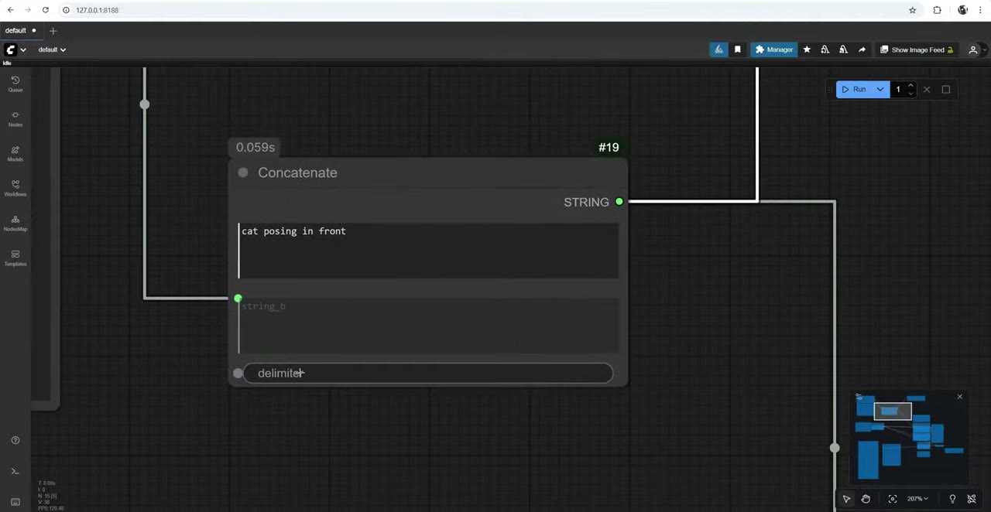The height and width of the screenshot is (512, 991).
Task: Open the 207% zoom level dropdown
Action: tap(917, 499)
